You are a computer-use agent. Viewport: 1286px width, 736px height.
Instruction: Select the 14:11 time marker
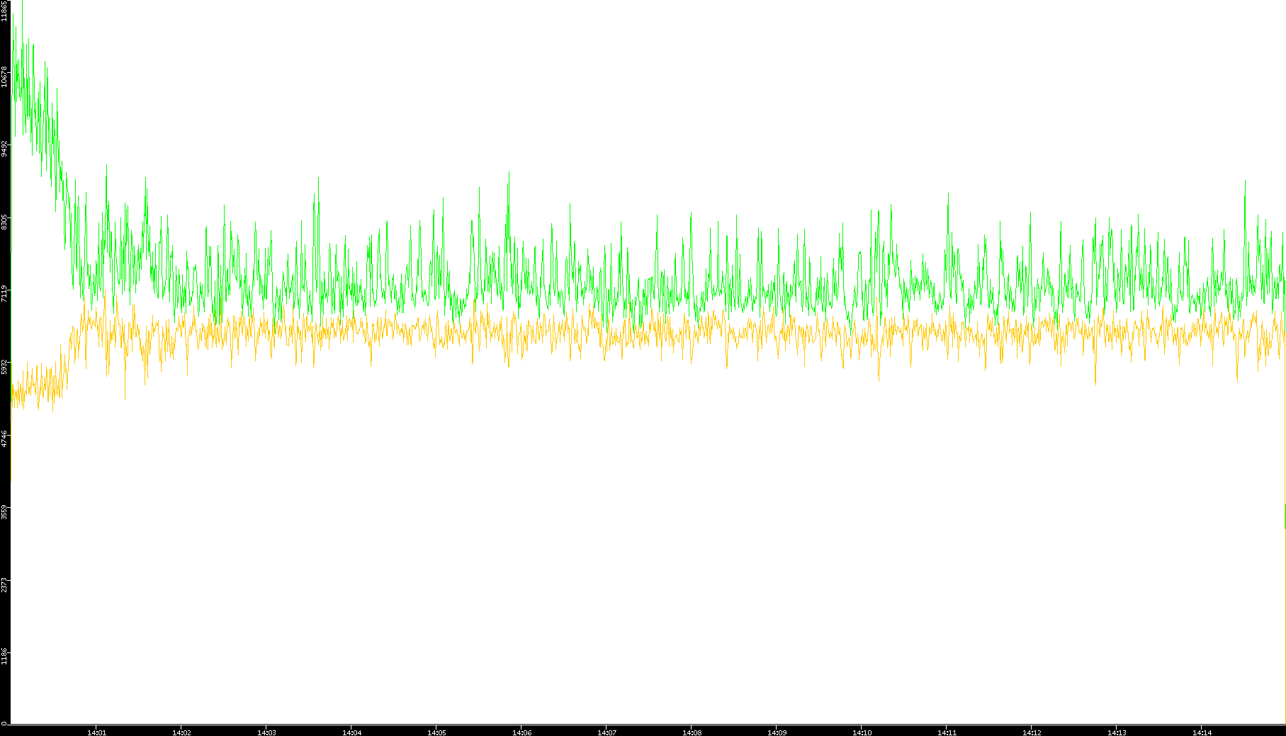[947, 732]
